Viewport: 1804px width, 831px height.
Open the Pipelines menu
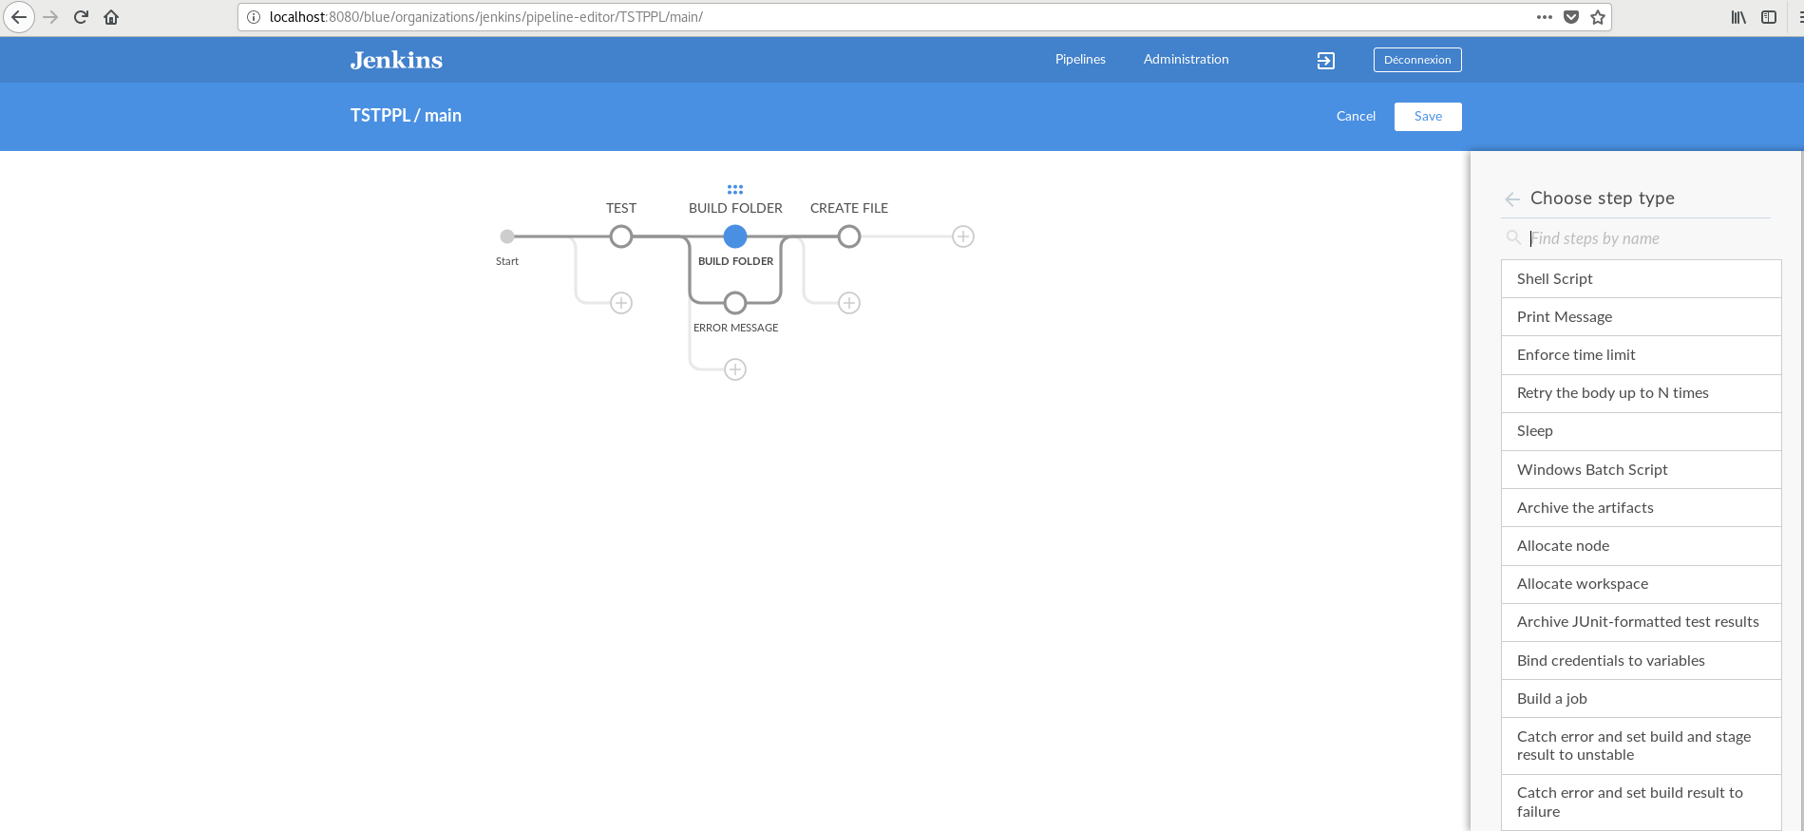1080,59
